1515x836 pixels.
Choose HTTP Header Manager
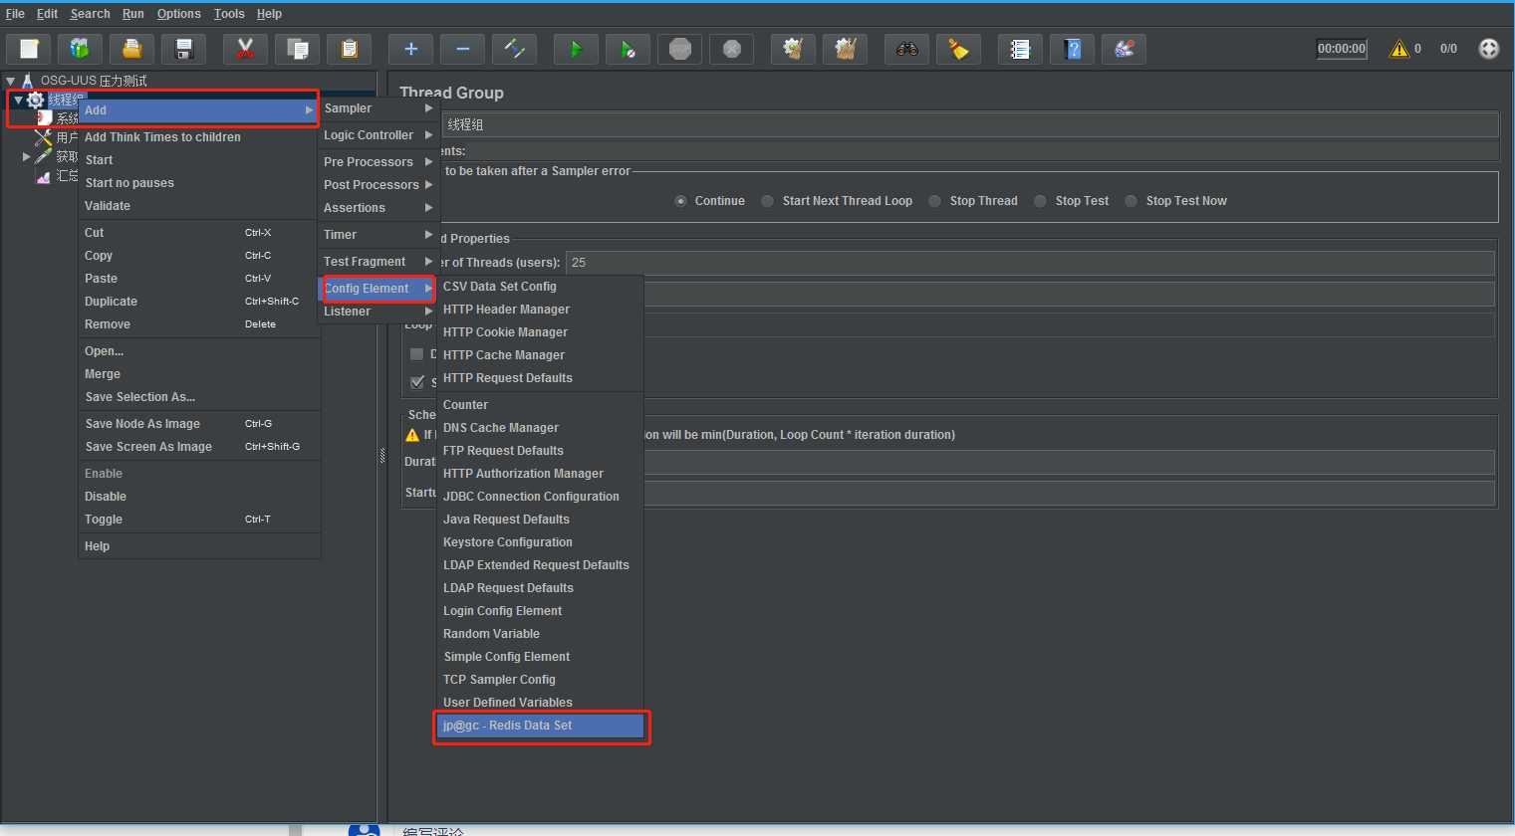coord(541,310)
